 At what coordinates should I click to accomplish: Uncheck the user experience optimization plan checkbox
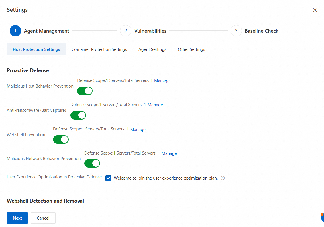click(x=108, y=178)
